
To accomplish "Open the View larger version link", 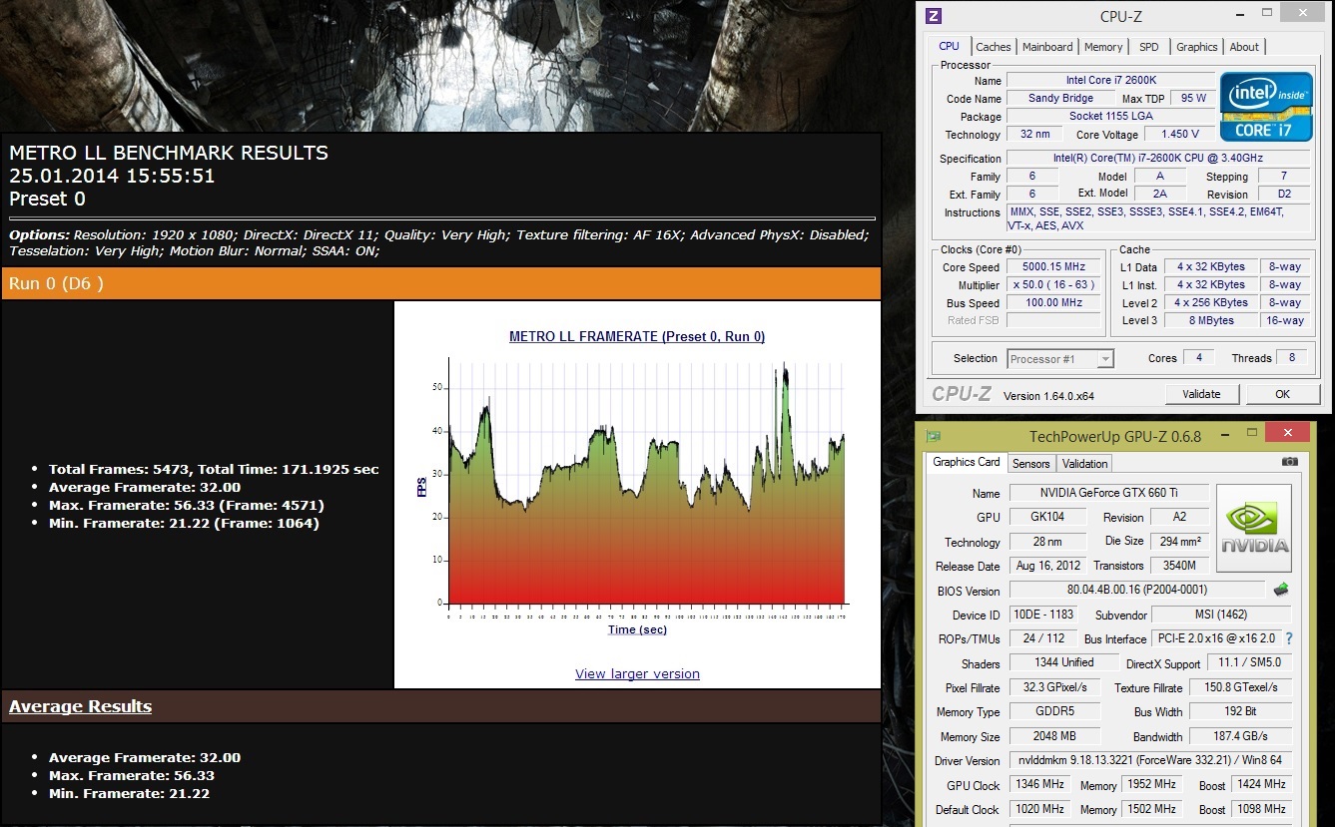I will point(637,673).
